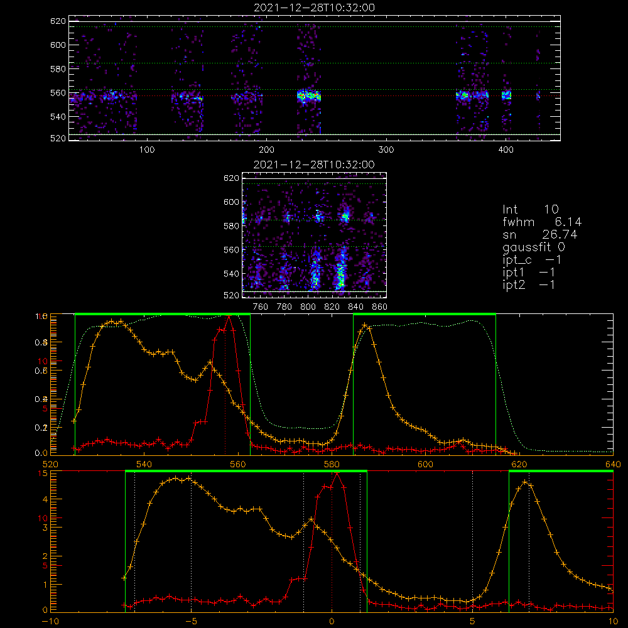The image size is (628, 628).
Task: Click the timestamp title above the top plot
Action: [314, 8]
